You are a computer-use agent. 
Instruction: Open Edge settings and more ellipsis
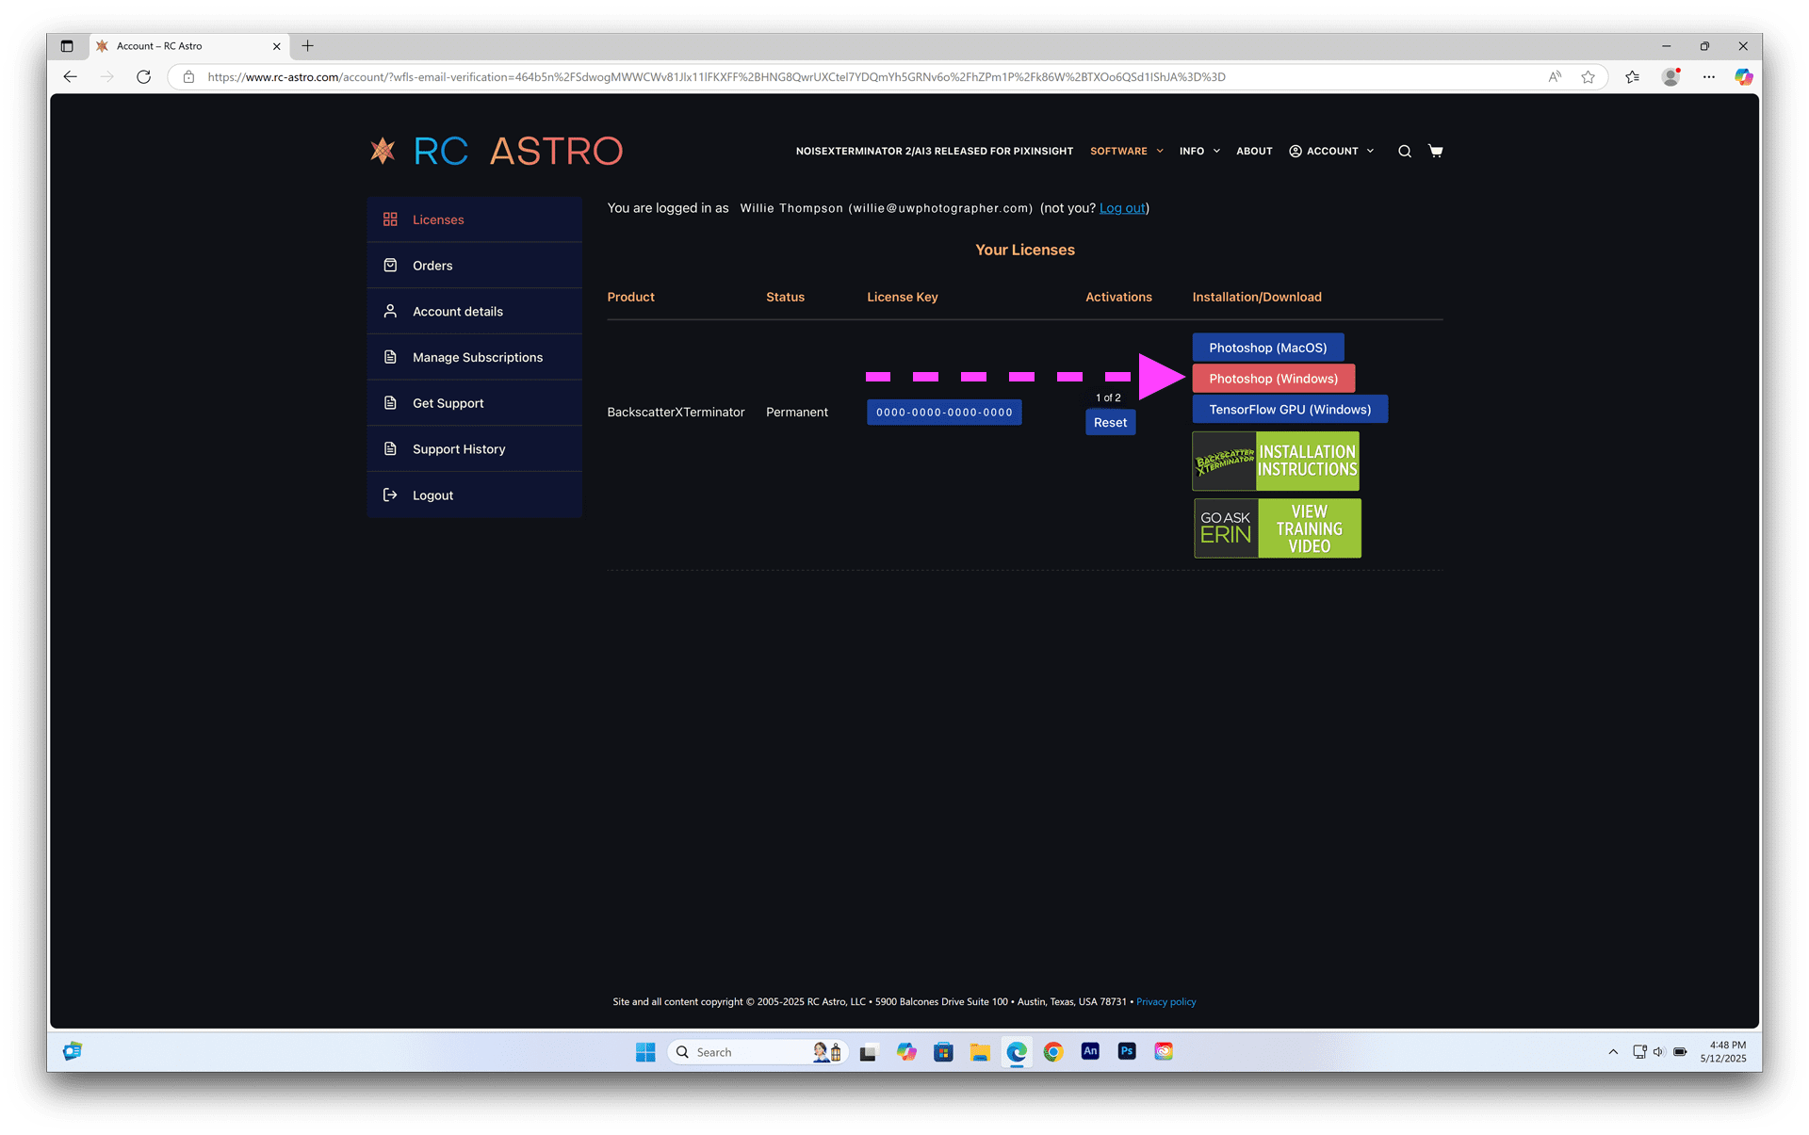click(1708, 77)
